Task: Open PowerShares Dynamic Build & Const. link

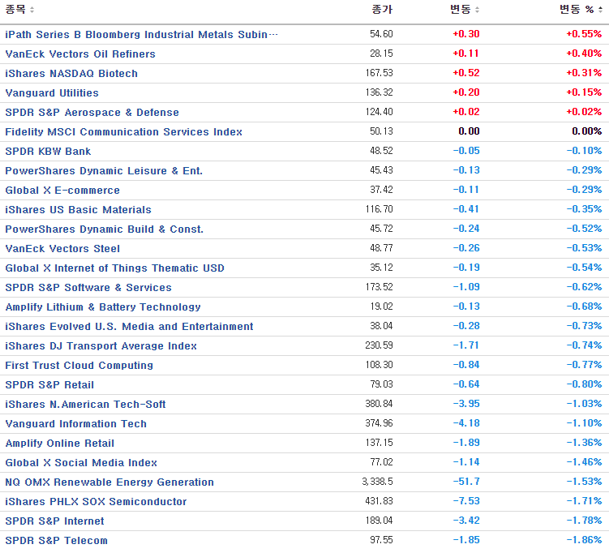Action: coord(104,229)
